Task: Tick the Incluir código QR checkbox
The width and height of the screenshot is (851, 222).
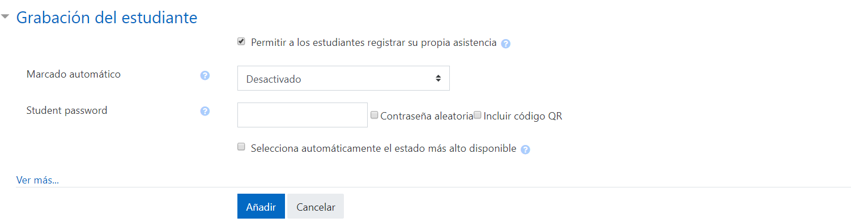Action: [478, 115]
